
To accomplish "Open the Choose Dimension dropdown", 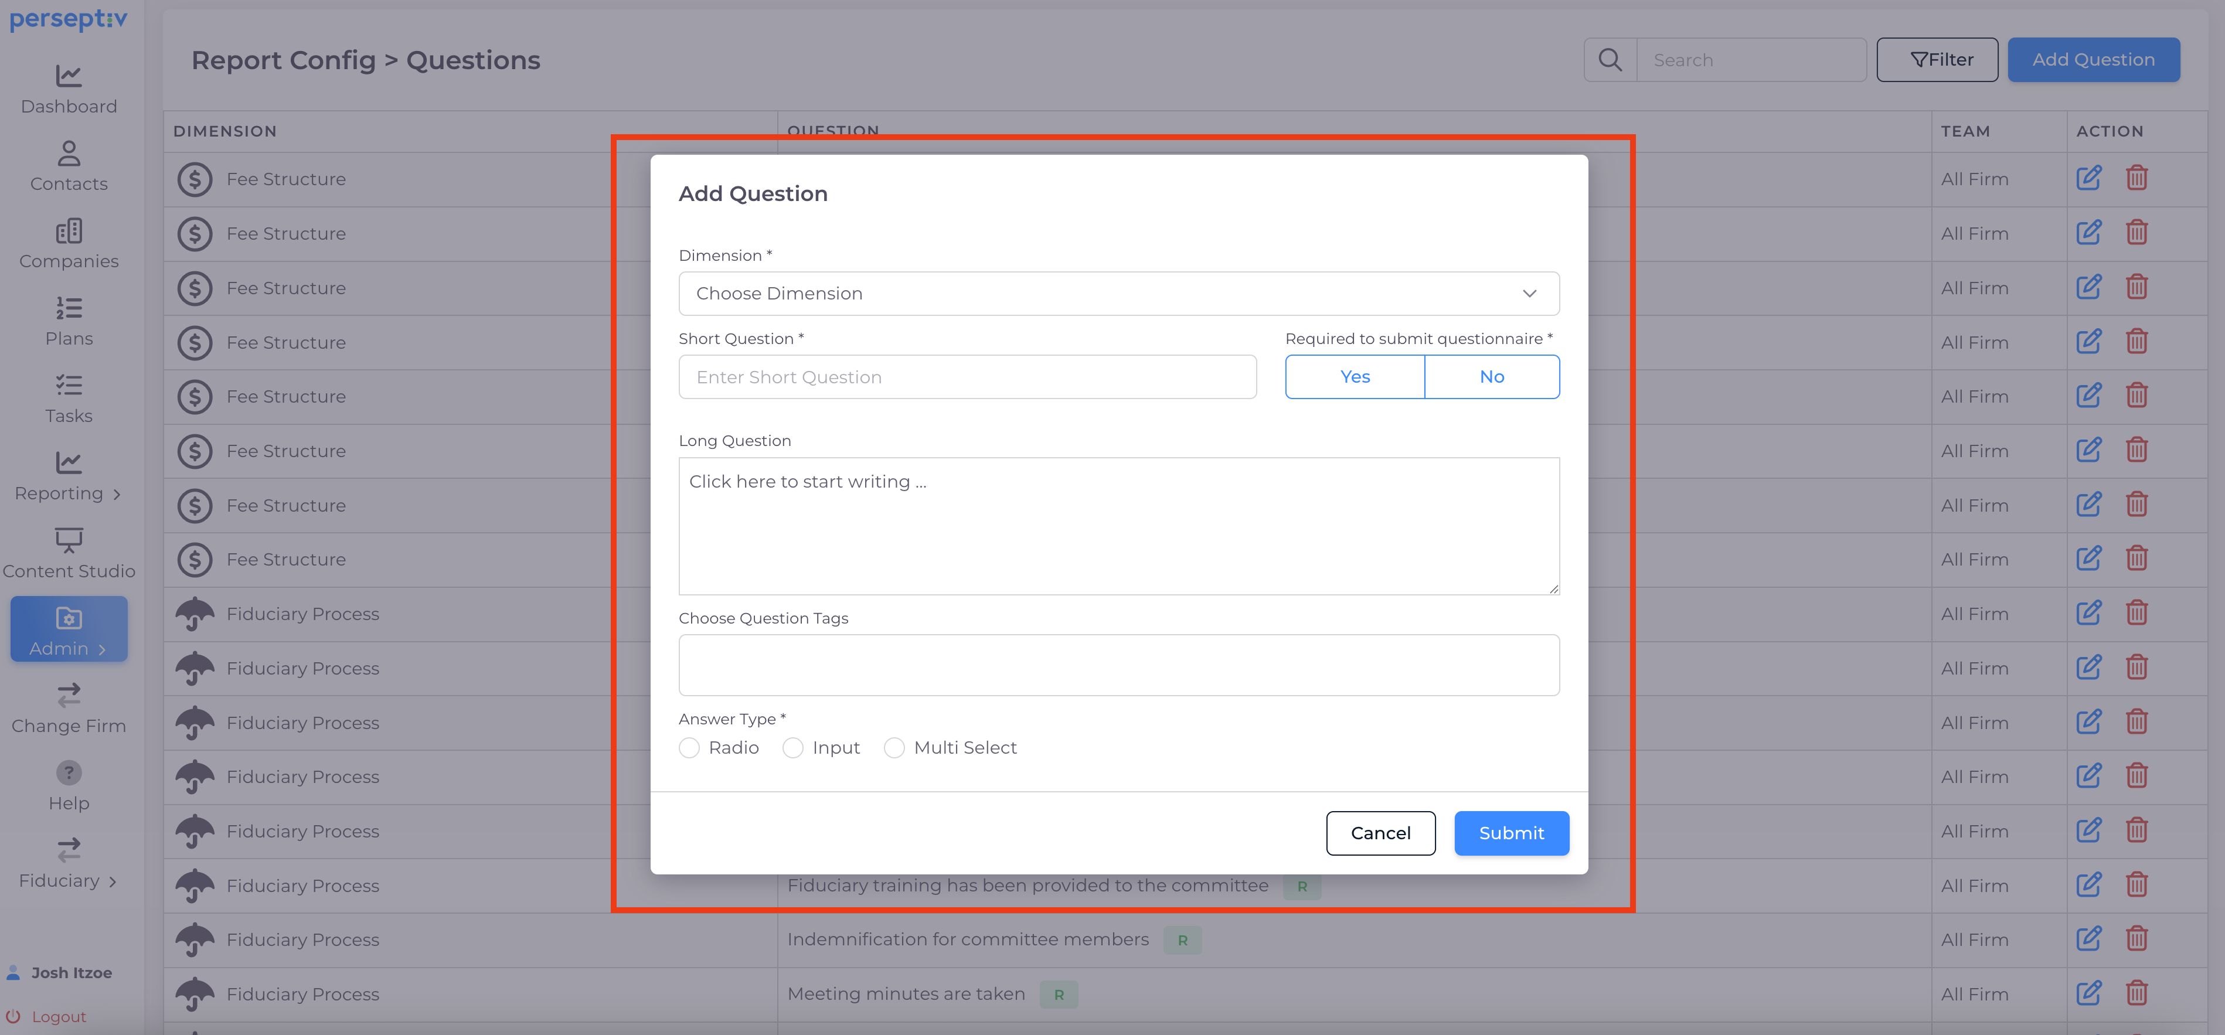I will 1118,294.
